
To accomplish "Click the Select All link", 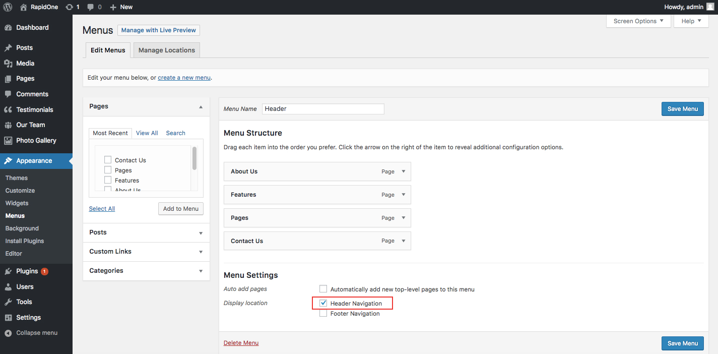I will [x=102, y=209].
